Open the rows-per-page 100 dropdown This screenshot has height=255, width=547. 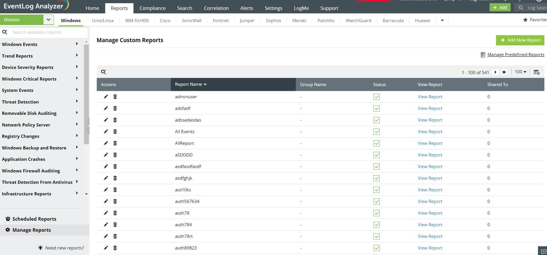click(520, 72)
